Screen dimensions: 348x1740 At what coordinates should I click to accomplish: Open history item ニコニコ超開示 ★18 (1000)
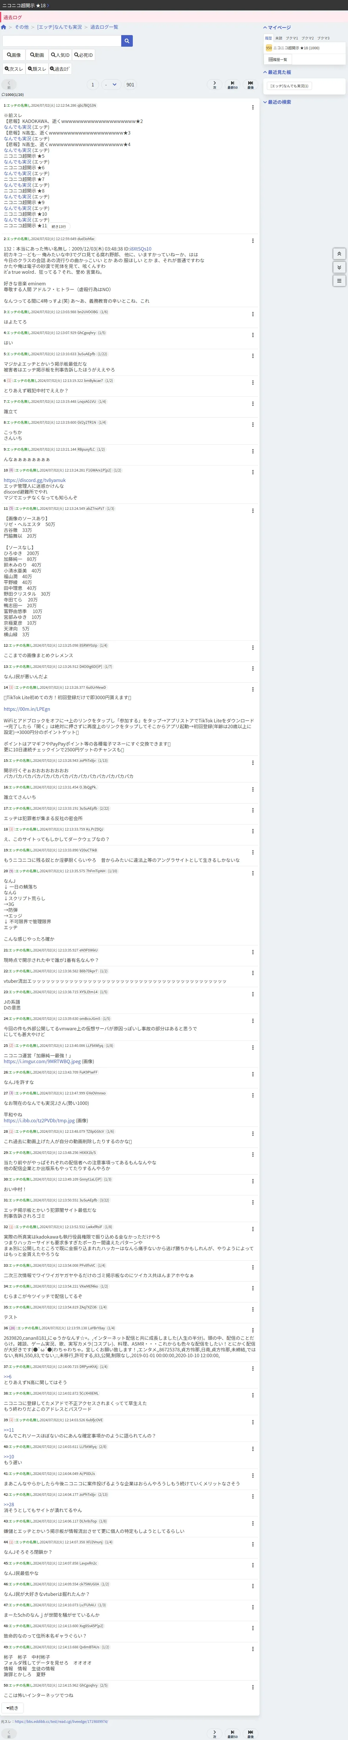297,48
